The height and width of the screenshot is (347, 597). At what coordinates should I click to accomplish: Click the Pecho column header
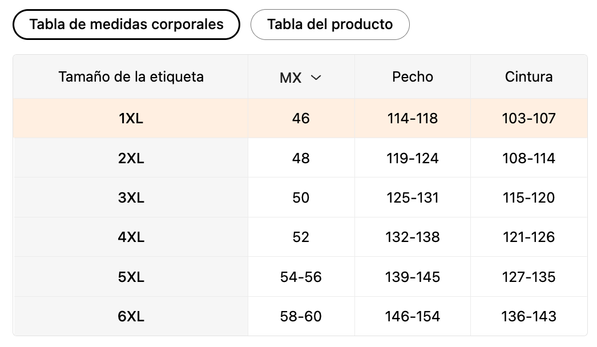(413, 76)
